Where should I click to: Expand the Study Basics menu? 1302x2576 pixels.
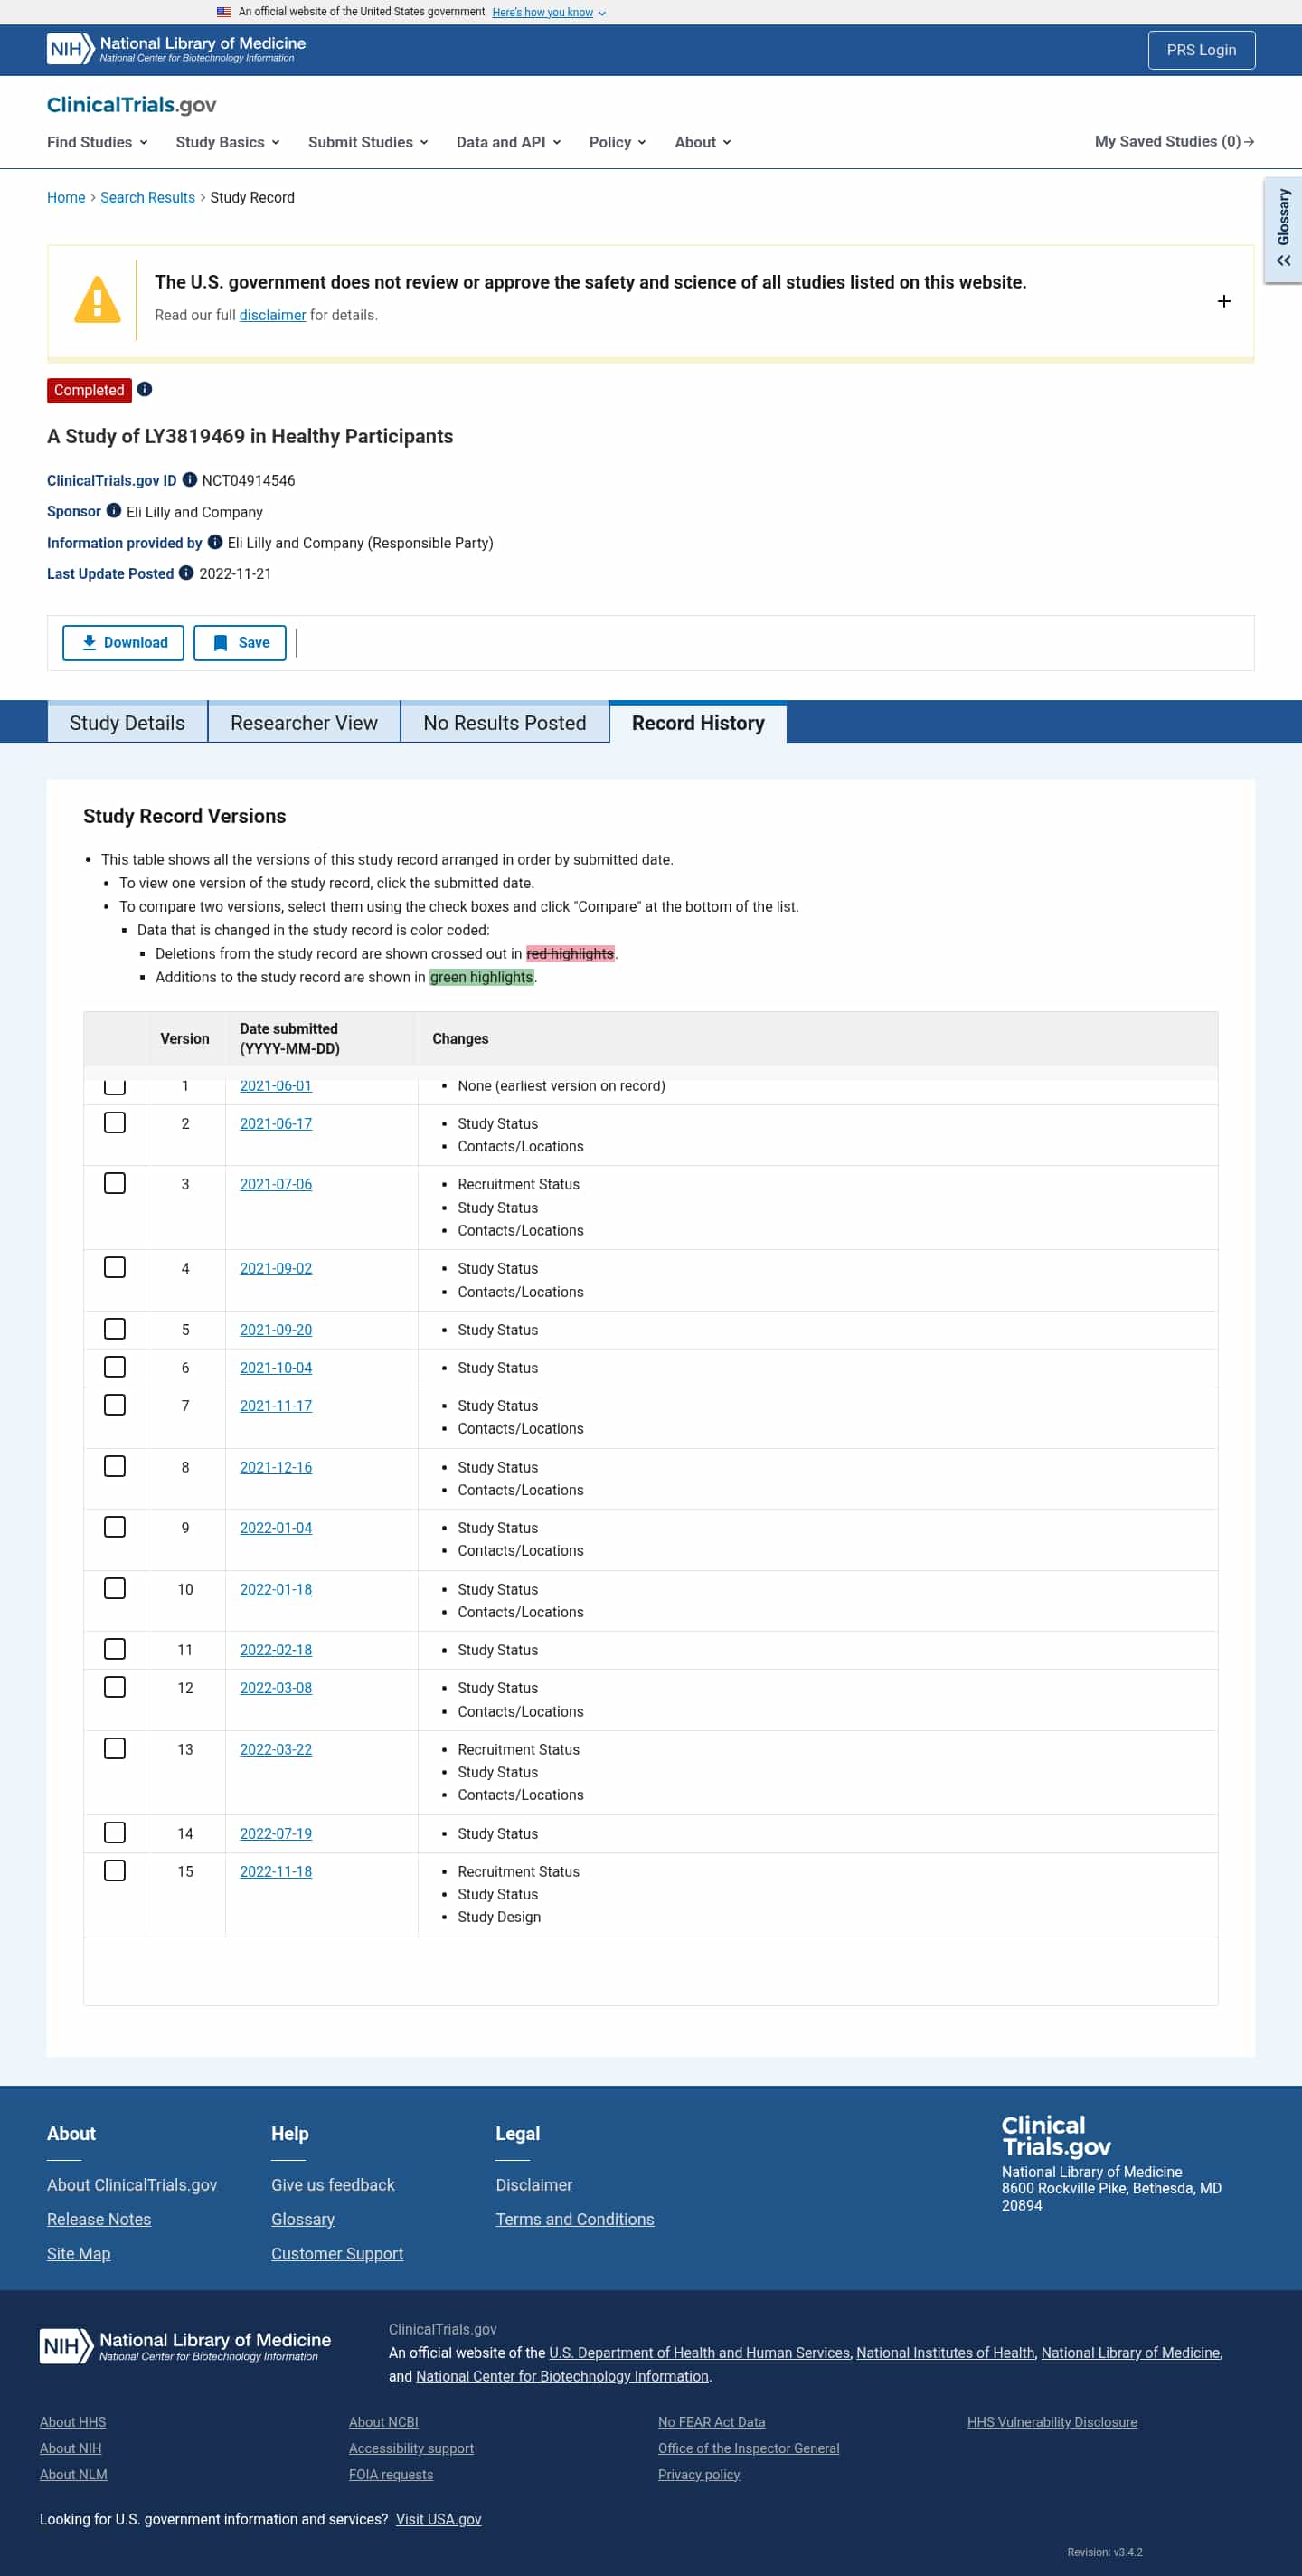tap(227, 142)
